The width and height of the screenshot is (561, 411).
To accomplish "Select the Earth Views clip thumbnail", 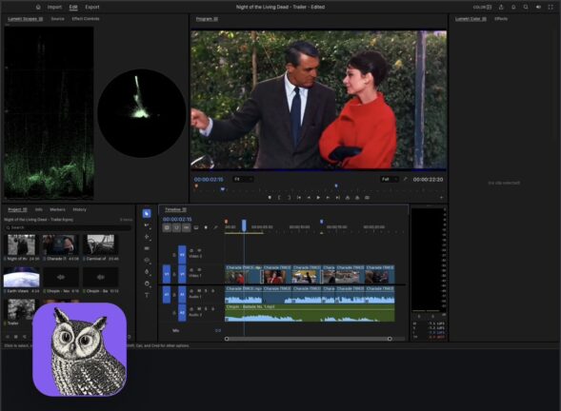I will (22, 278).
